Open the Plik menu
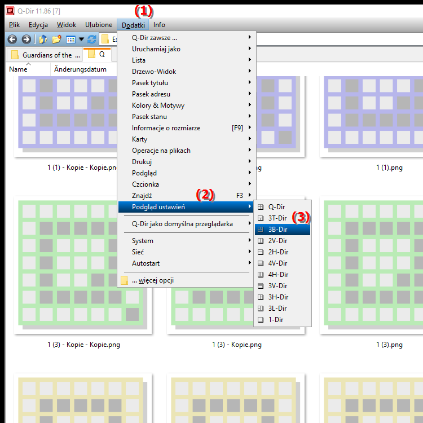Image resolution: width=423 pixels, height=423 pixels. 14,25
